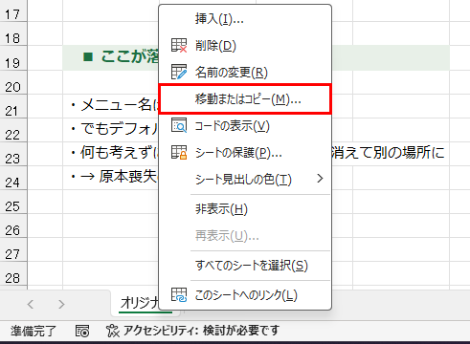Select row header 20
This screenshot has height=344, width=470.
[x=13, y=82]
